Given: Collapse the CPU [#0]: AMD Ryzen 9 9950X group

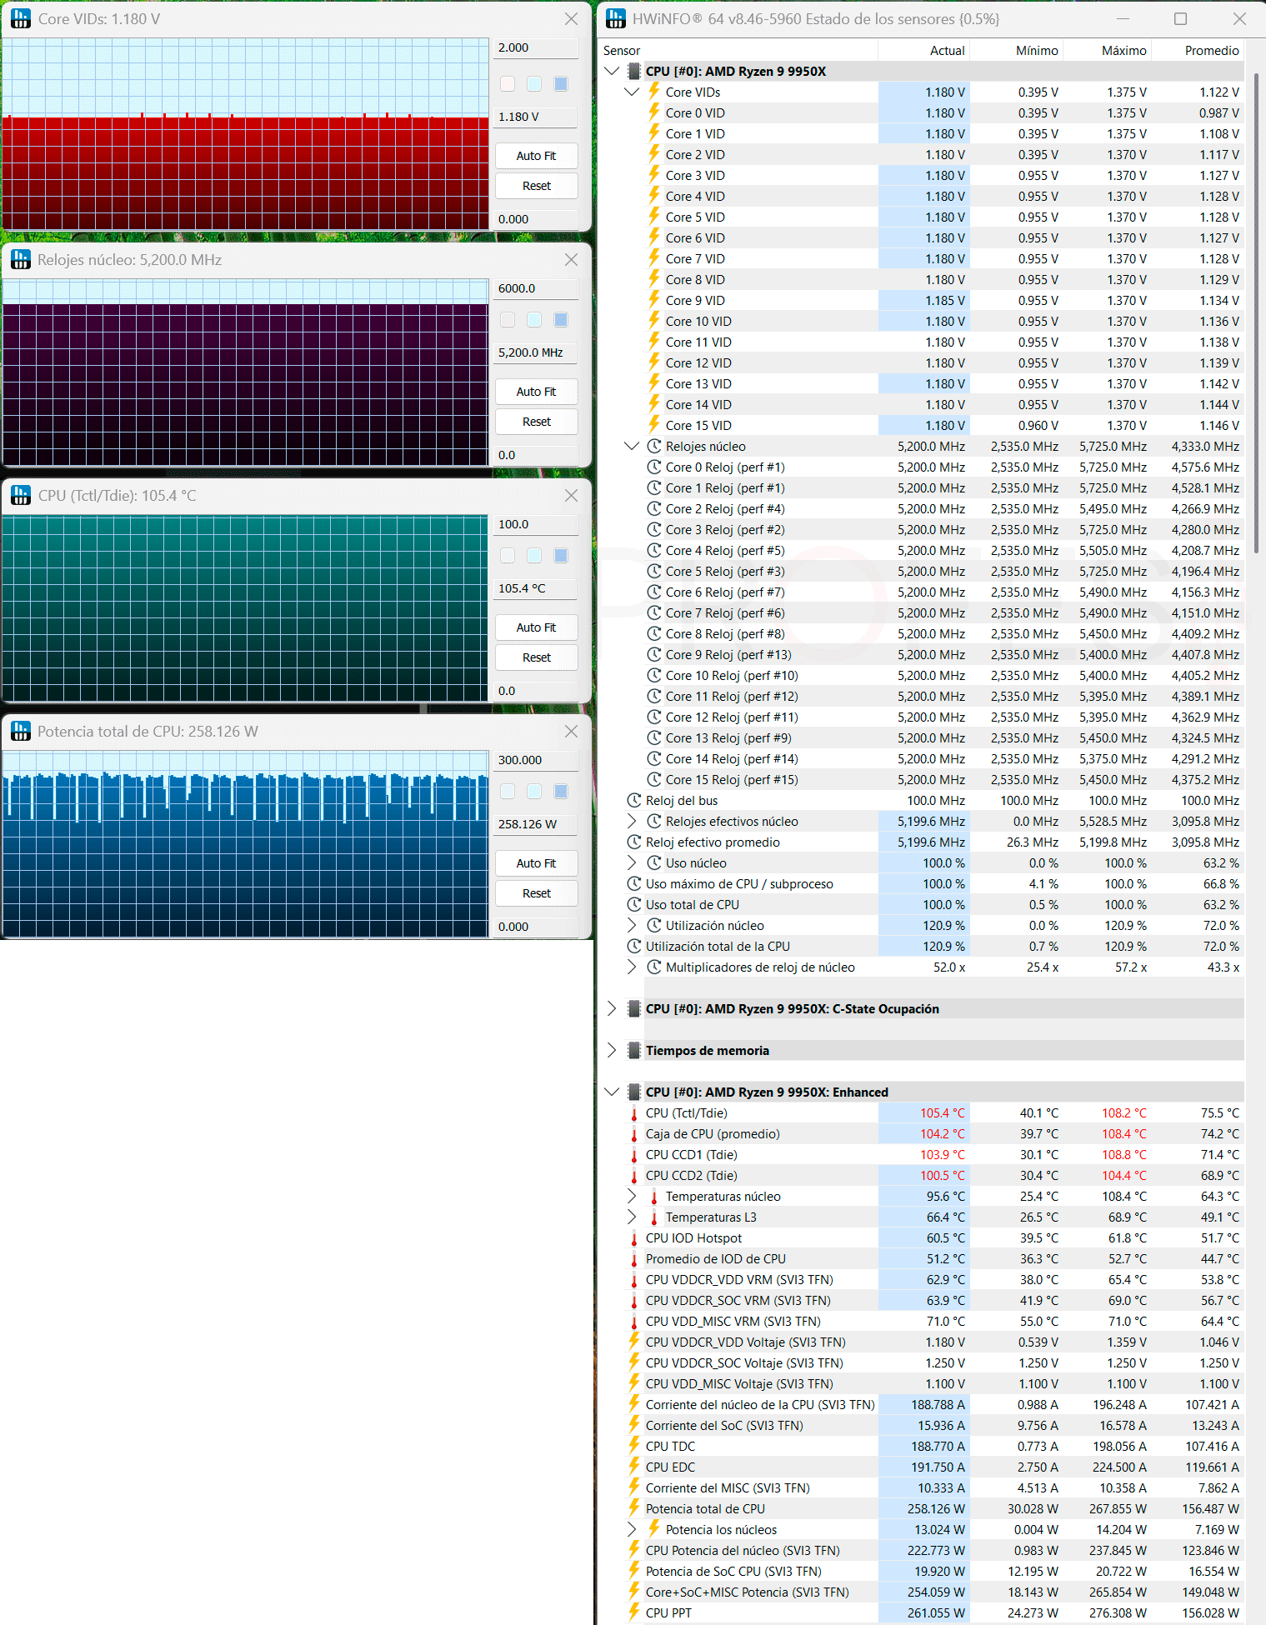Looking at the screenshot, I should tap(612, 71).
